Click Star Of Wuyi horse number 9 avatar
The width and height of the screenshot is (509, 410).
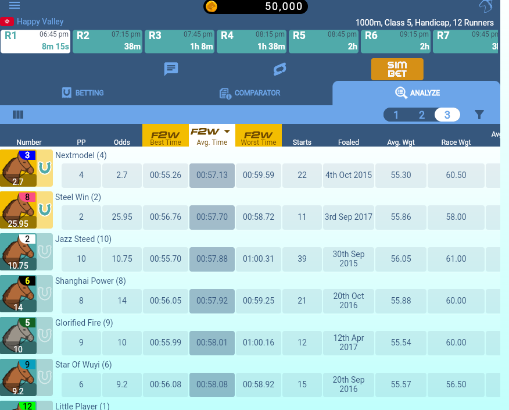pos(18,377)
